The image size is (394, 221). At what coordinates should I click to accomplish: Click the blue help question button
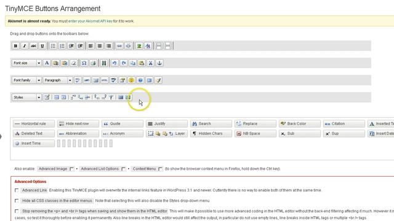click(x=140, y=80)
